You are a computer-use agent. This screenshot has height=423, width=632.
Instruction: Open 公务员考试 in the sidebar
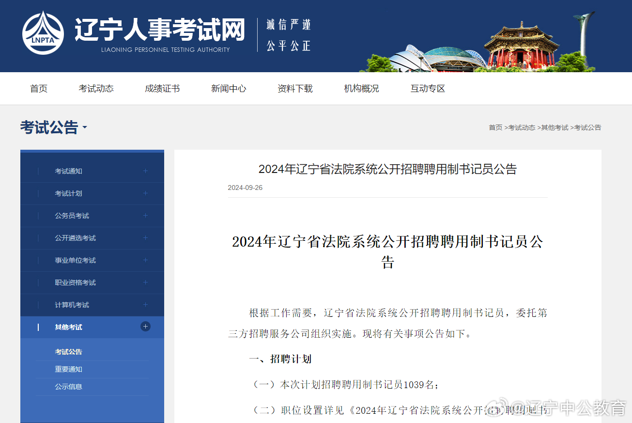click(72, 216)
